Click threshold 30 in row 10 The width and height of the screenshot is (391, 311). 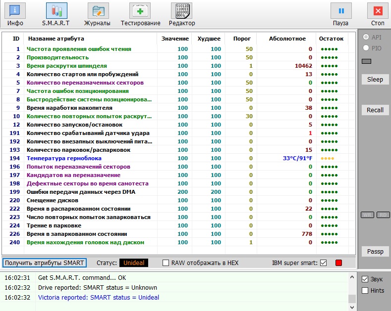pyautogui.click(x=249, y=116)
